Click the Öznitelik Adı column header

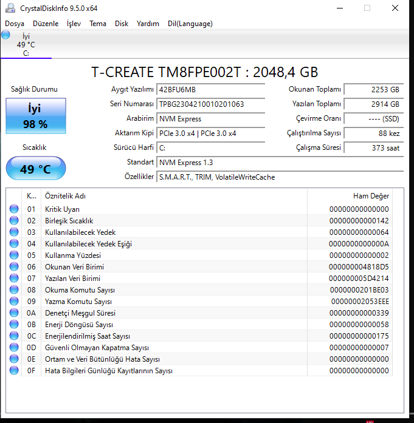(x=174, y=196)
